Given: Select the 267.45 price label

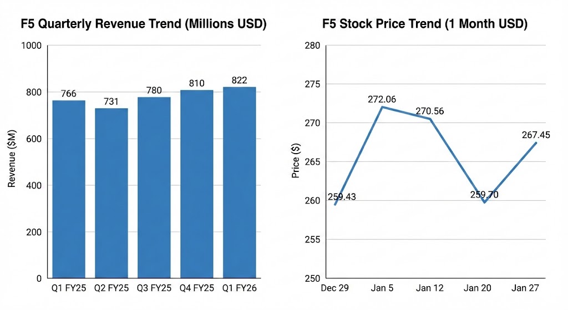Looking at the screenshot, I should coord(535,135).
